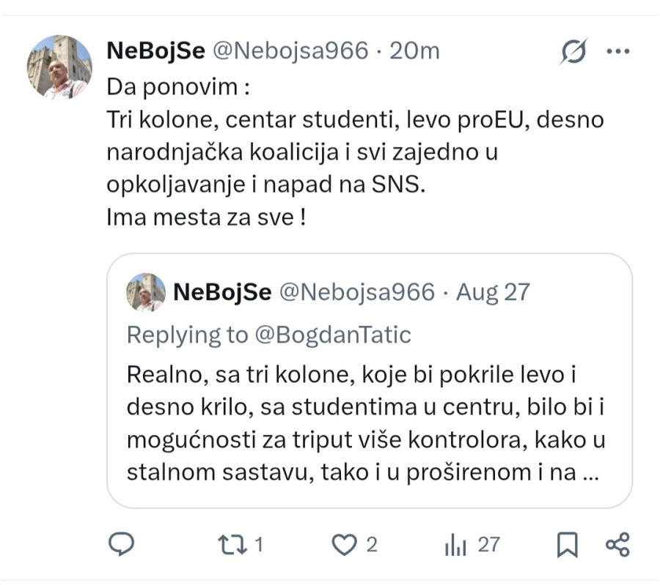Screen dimensions: 660x585
Task: Open the Aug 27 quoted tweet date
Action: click(493, 292)
